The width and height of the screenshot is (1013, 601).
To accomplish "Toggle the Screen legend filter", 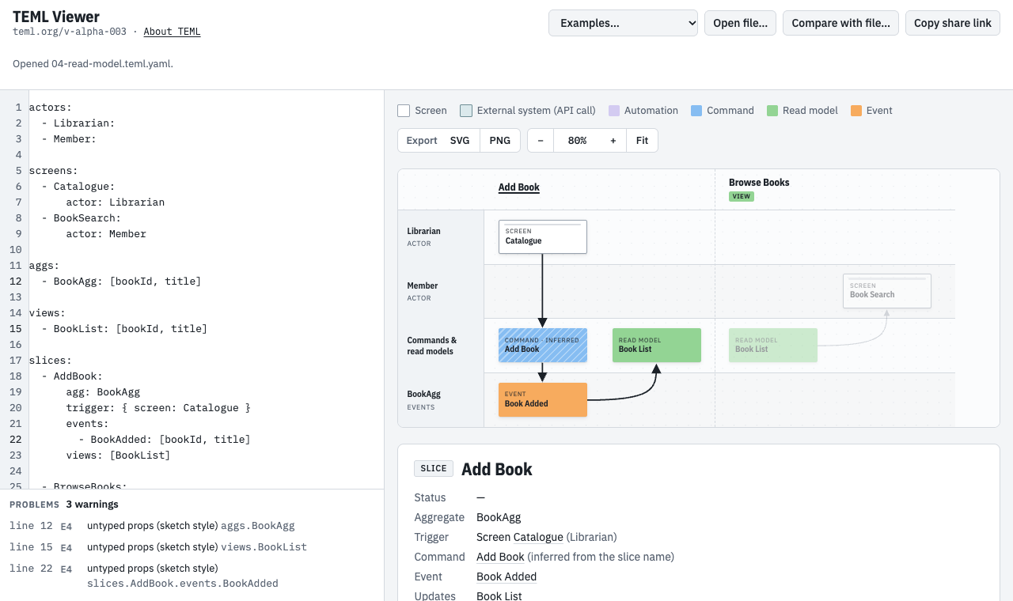I will click(422, 111).
